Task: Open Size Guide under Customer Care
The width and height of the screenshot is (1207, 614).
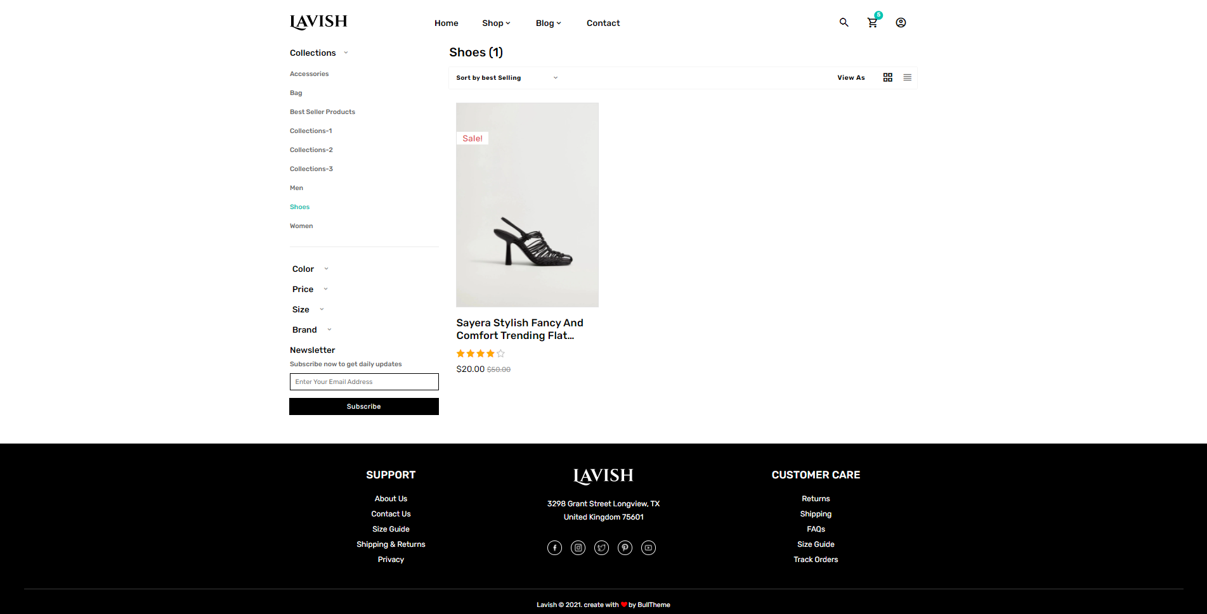Action: (x=816, y=544)
